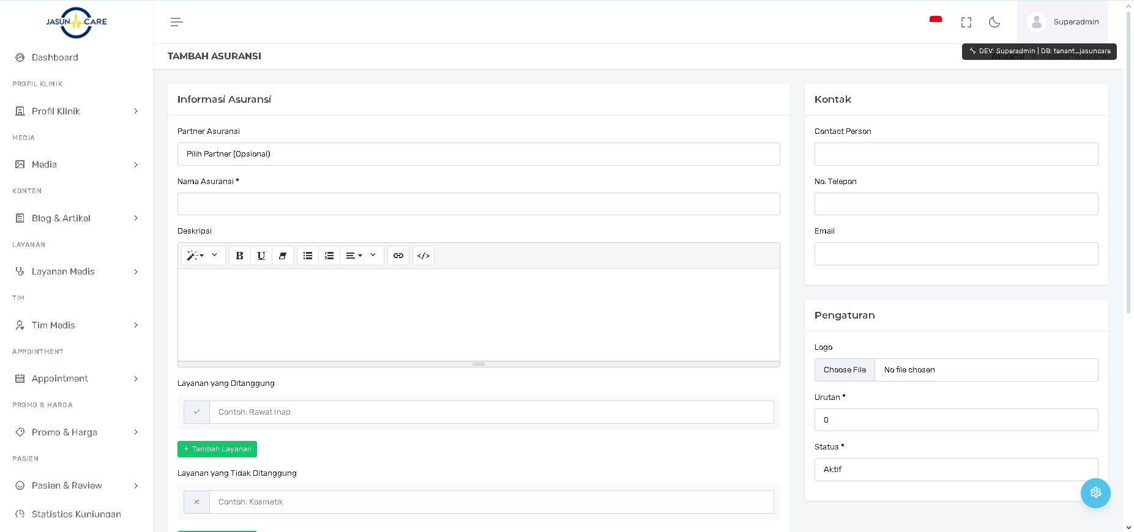Open the floating settings gear button
This screenshot has height=532, width=1134.
[1095, 493]
